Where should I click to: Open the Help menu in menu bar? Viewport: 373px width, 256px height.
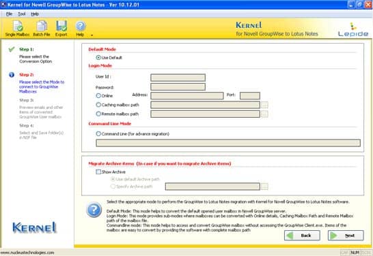[35, 14]
